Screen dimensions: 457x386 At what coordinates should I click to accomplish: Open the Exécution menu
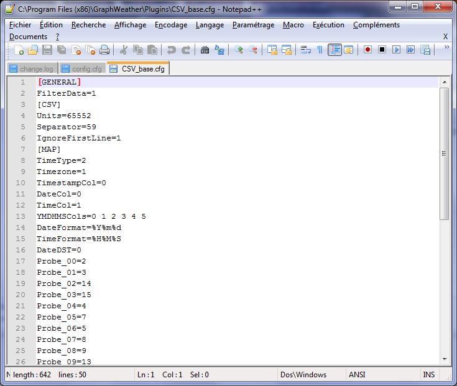(328, 25)
